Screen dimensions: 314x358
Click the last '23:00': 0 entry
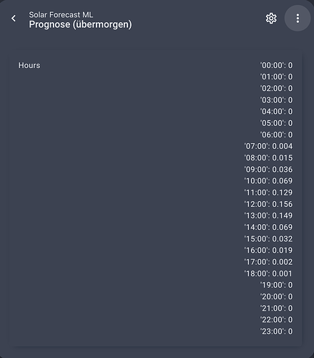(x=276, y=332)
